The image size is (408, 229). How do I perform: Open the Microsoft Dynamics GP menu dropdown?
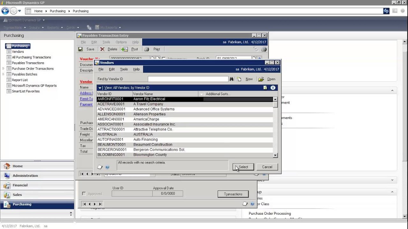(44, 20)
